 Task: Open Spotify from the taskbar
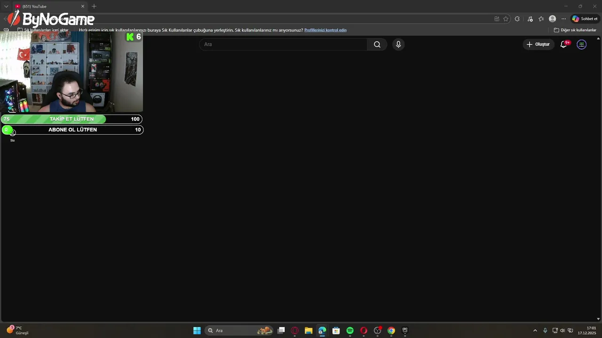click(x=350, y=330)
